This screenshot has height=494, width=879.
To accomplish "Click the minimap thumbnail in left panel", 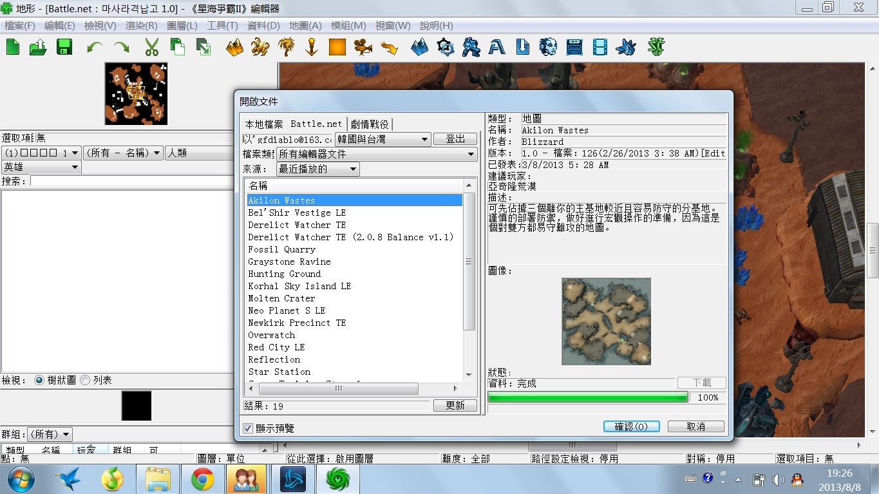I will [137, 93].
